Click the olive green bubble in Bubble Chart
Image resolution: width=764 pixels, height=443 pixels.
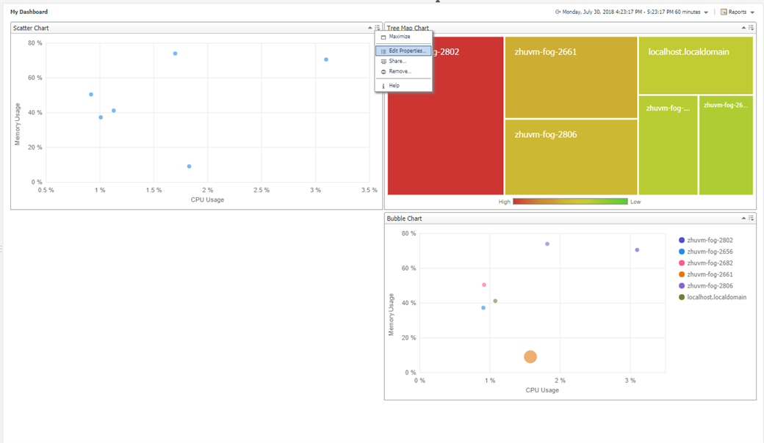(x=495, y=301)
